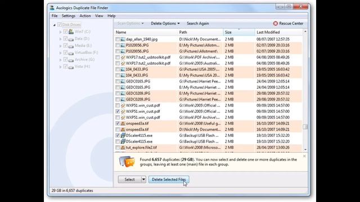Click the Delete Selected Files button
The width and height of the screenshot is (360, 202).
169,180
